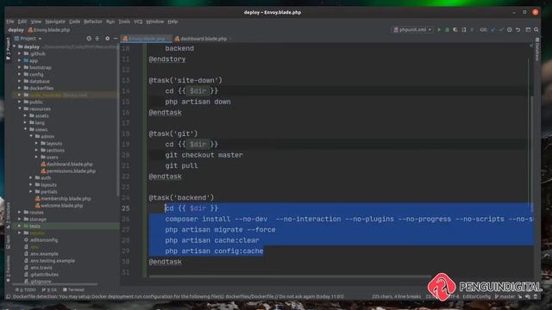This screenshot has height=310, width=552.
Task: Open the Tools menu
Action: tap(124, 22)
